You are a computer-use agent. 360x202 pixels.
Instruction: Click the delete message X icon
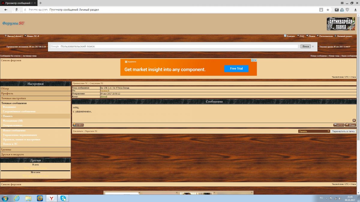point(354,120)
